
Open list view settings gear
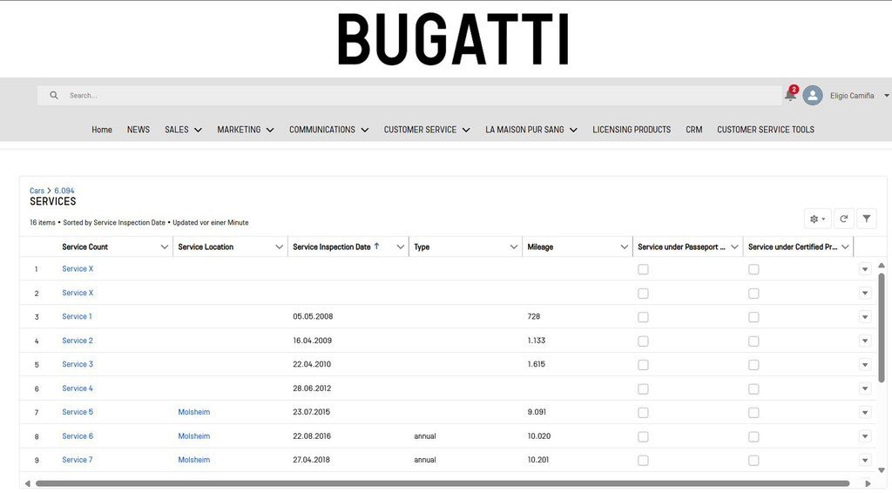(x=817, y=219)
